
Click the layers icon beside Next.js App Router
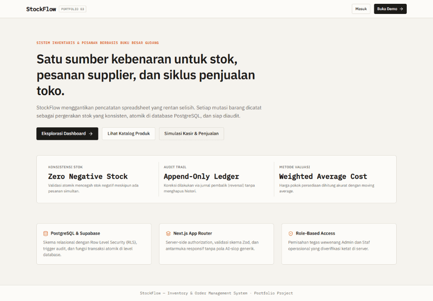tap(168, 234)
